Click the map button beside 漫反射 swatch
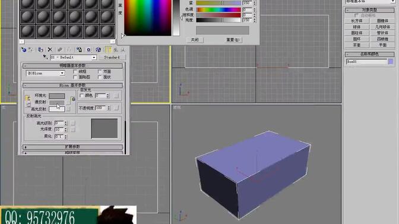 [68, 103]
